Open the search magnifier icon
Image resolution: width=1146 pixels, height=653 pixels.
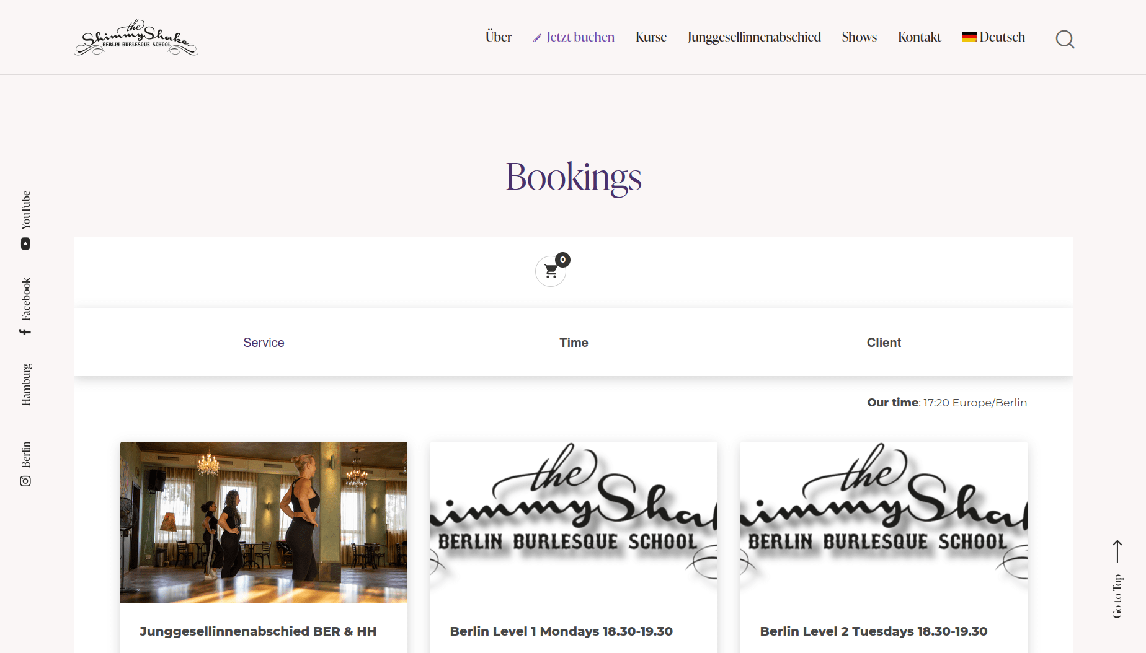[x=1065, y=39]
